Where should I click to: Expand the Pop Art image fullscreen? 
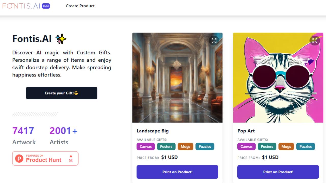coord(315,40)
